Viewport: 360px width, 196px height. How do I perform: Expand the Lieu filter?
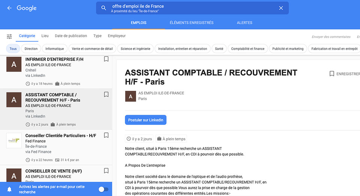pyautogui.click(x=45, y=36)
